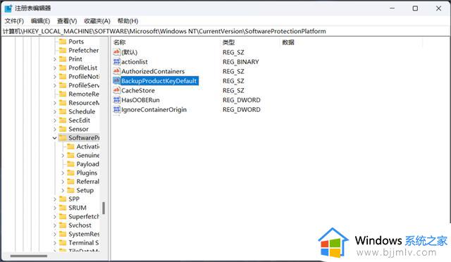Click the SRUM folder icon

point(63,208)
